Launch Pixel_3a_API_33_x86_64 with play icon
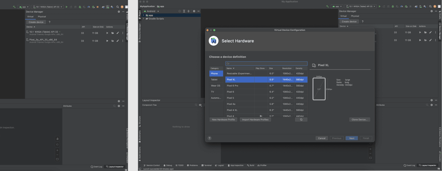This screenshot has width=442, height=171. pyautogui.click(x=107, y=41)
